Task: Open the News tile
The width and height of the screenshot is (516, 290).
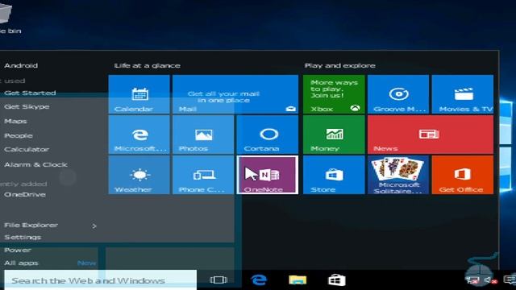Action: [431, 135]
